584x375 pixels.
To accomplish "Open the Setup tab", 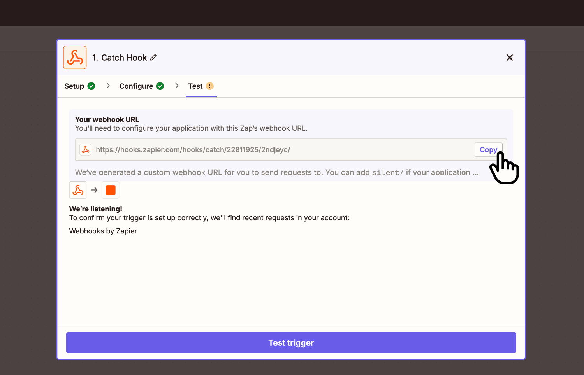I will [x=80, y=86].
